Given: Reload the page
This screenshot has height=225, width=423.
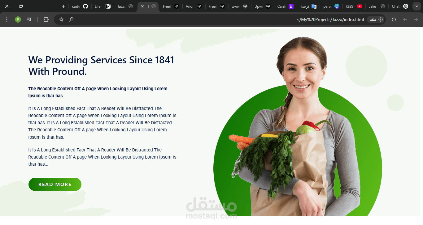Looking at the screenshot, I should pos(394,19).
